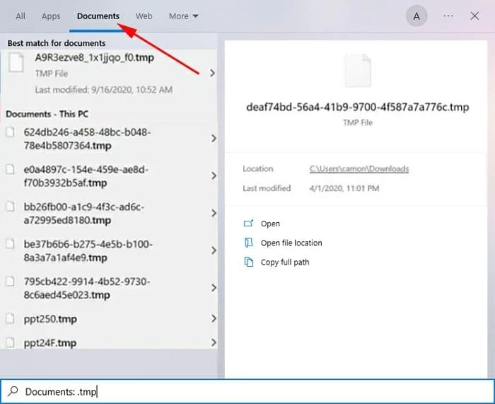
Task: Expand arrow beside 624db246 tmp result
Action: click(213, 139)
